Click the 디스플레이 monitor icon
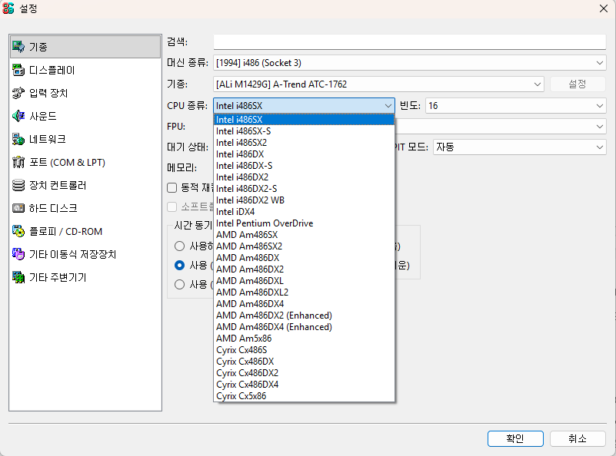The image size is (616, 456). tap(18, 70)
